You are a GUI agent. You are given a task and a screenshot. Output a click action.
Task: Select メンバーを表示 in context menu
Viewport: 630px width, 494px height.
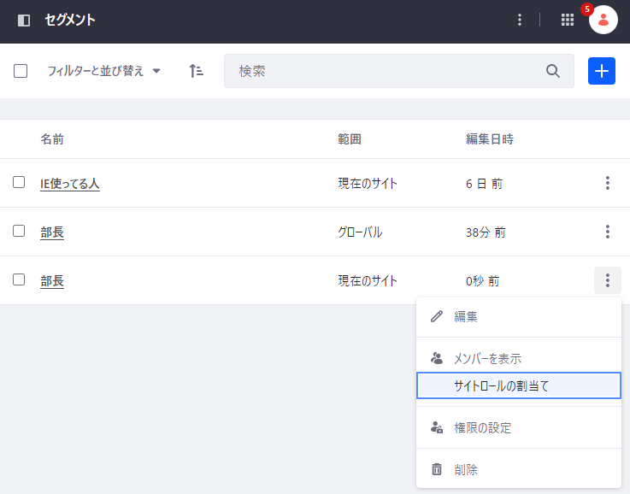click(487, 359)
